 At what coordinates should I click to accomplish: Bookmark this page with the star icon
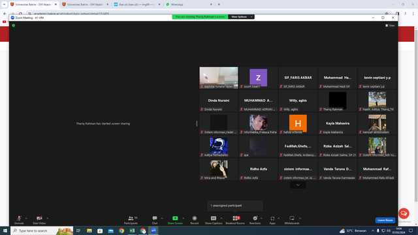click(387, 13)
